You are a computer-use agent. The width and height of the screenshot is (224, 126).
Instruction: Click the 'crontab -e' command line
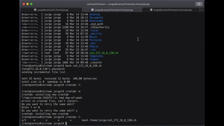(x=73, y=91)
